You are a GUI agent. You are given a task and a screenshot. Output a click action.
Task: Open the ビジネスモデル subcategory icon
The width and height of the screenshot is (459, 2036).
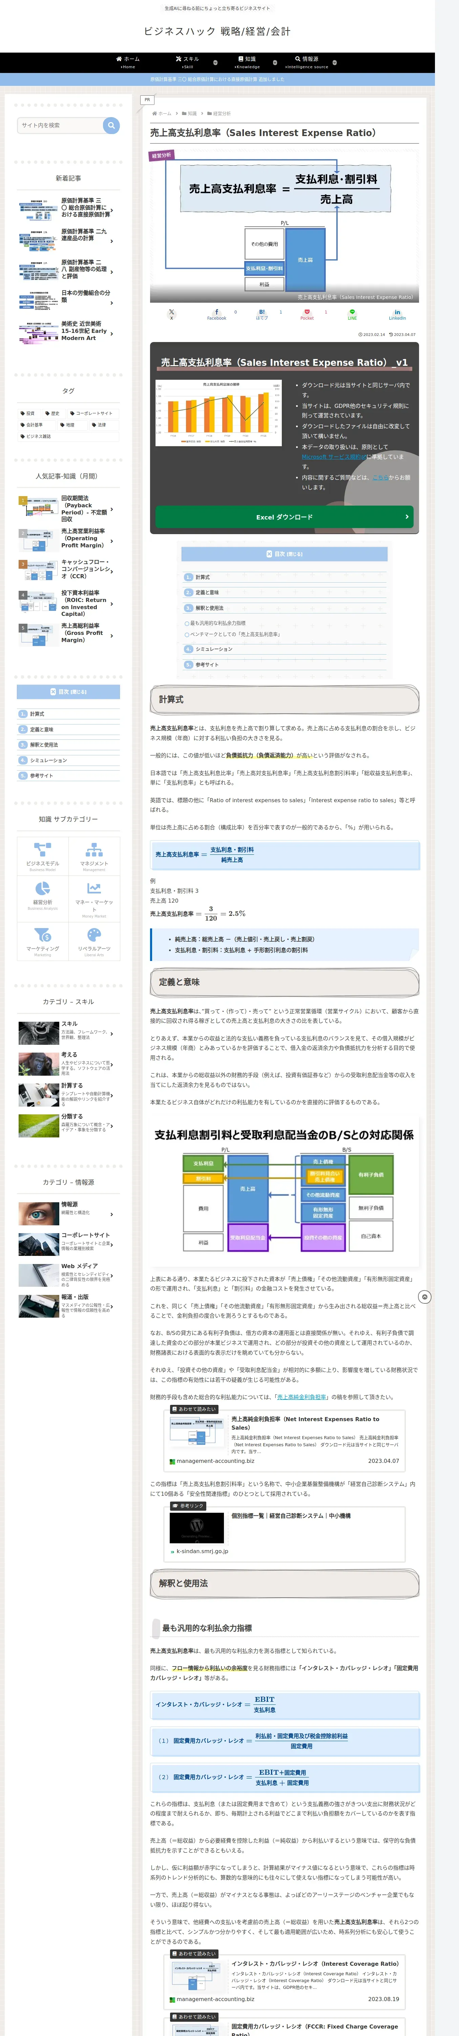(x=43, y=856)
